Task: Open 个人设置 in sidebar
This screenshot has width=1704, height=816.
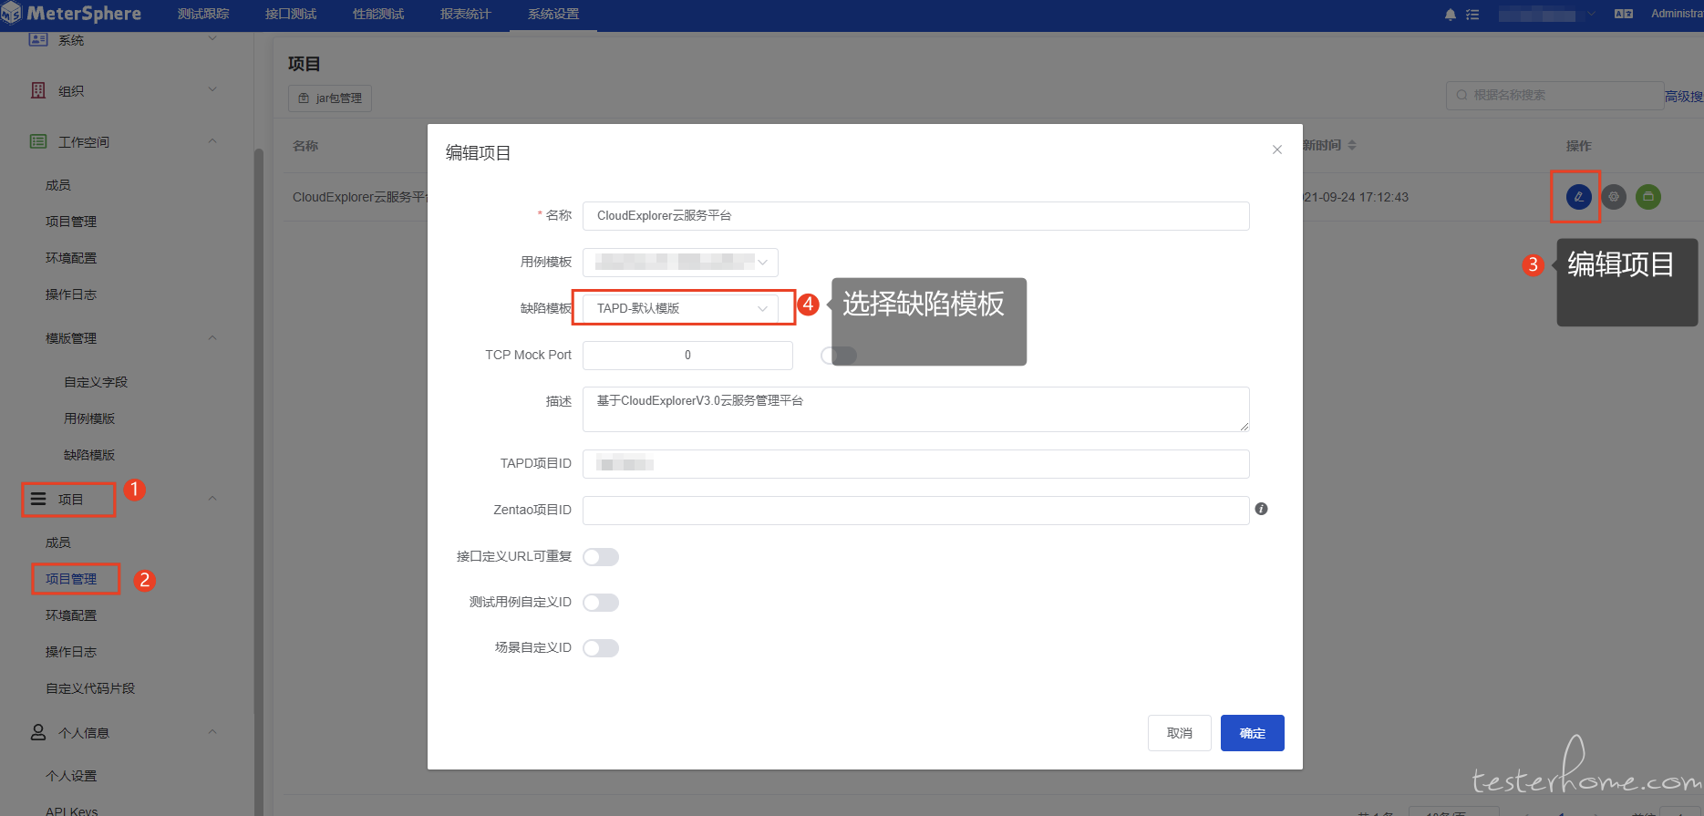Action: click(x=71, y=776)
